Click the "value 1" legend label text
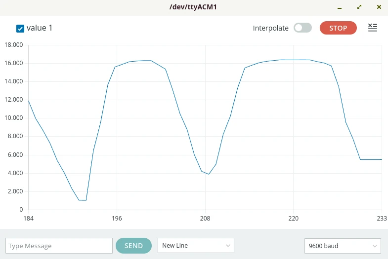The image size is (388, 259). click(40, 28)
